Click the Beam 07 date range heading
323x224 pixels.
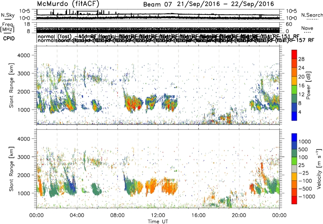point(209,4)
